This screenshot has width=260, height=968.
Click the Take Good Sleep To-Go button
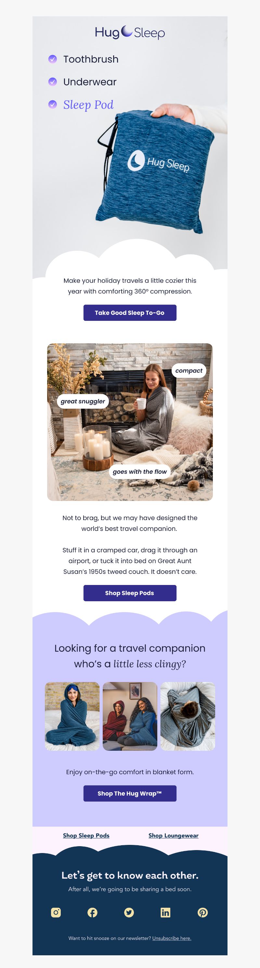130,313
